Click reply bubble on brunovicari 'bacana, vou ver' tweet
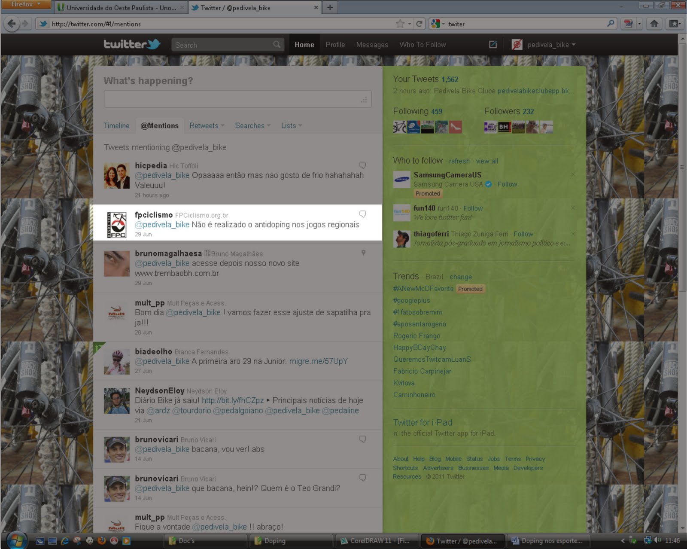The width and height of the screenshot is (687, 549). [363, 439]
